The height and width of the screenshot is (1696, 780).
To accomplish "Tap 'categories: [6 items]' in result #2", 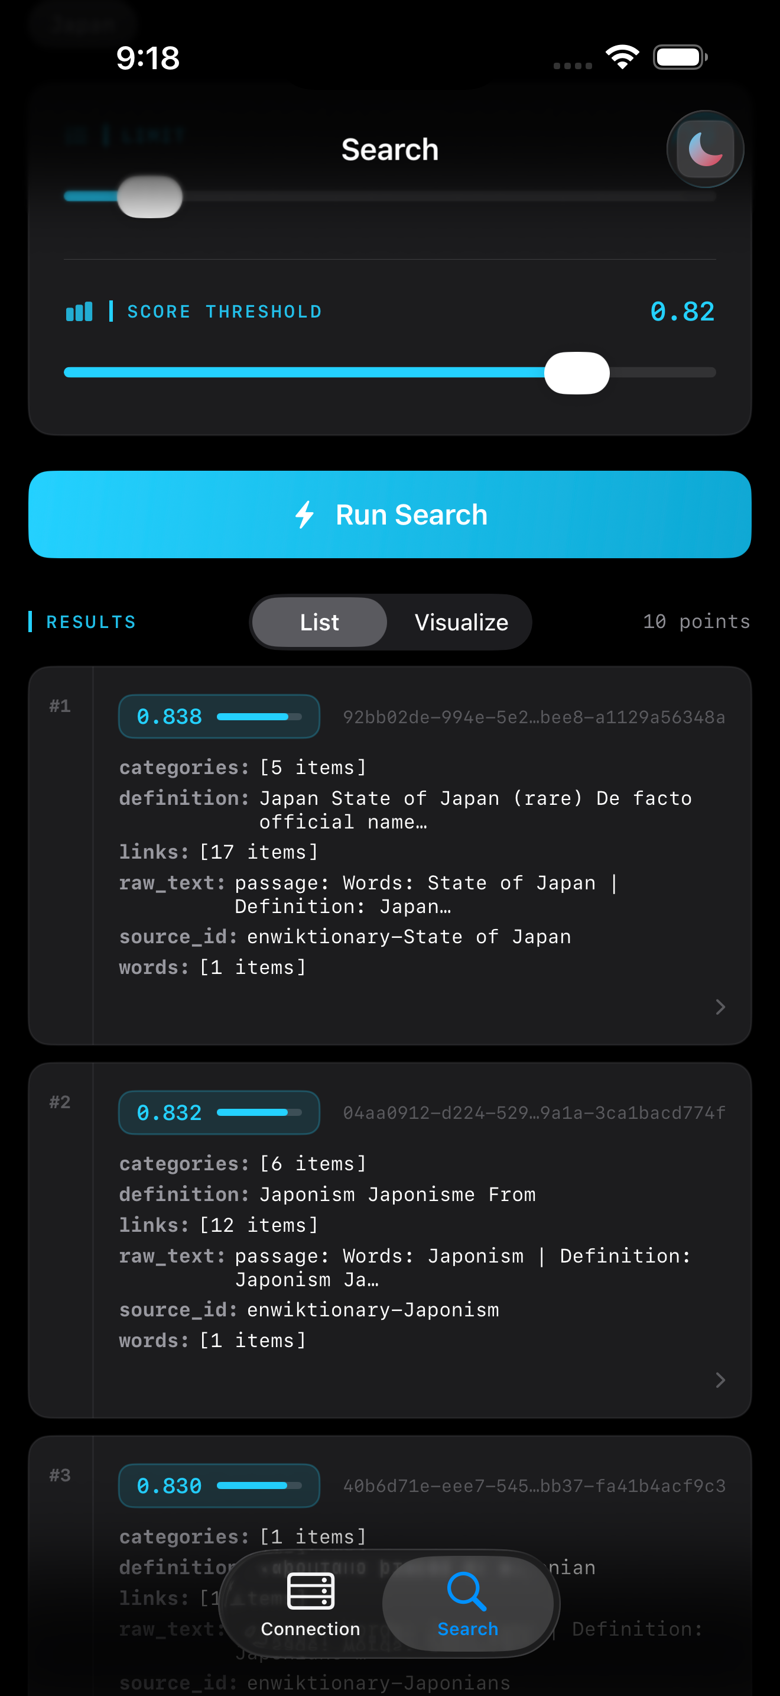I will click(x=243, y=1163).
